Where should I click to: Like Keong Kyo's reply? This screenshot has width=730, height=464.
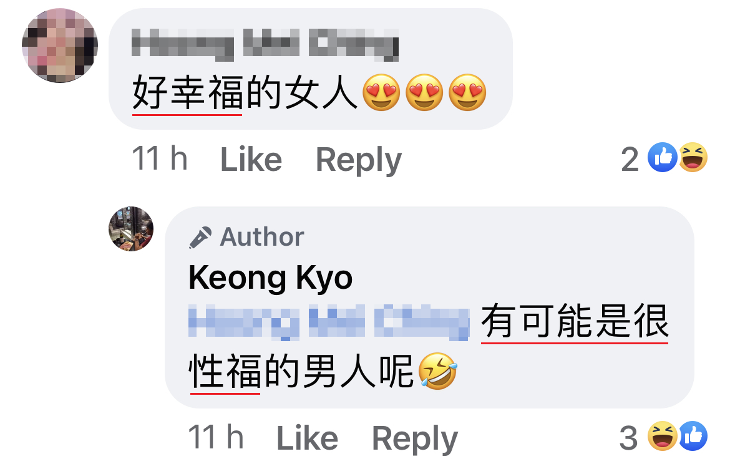(x=307, y=438)
